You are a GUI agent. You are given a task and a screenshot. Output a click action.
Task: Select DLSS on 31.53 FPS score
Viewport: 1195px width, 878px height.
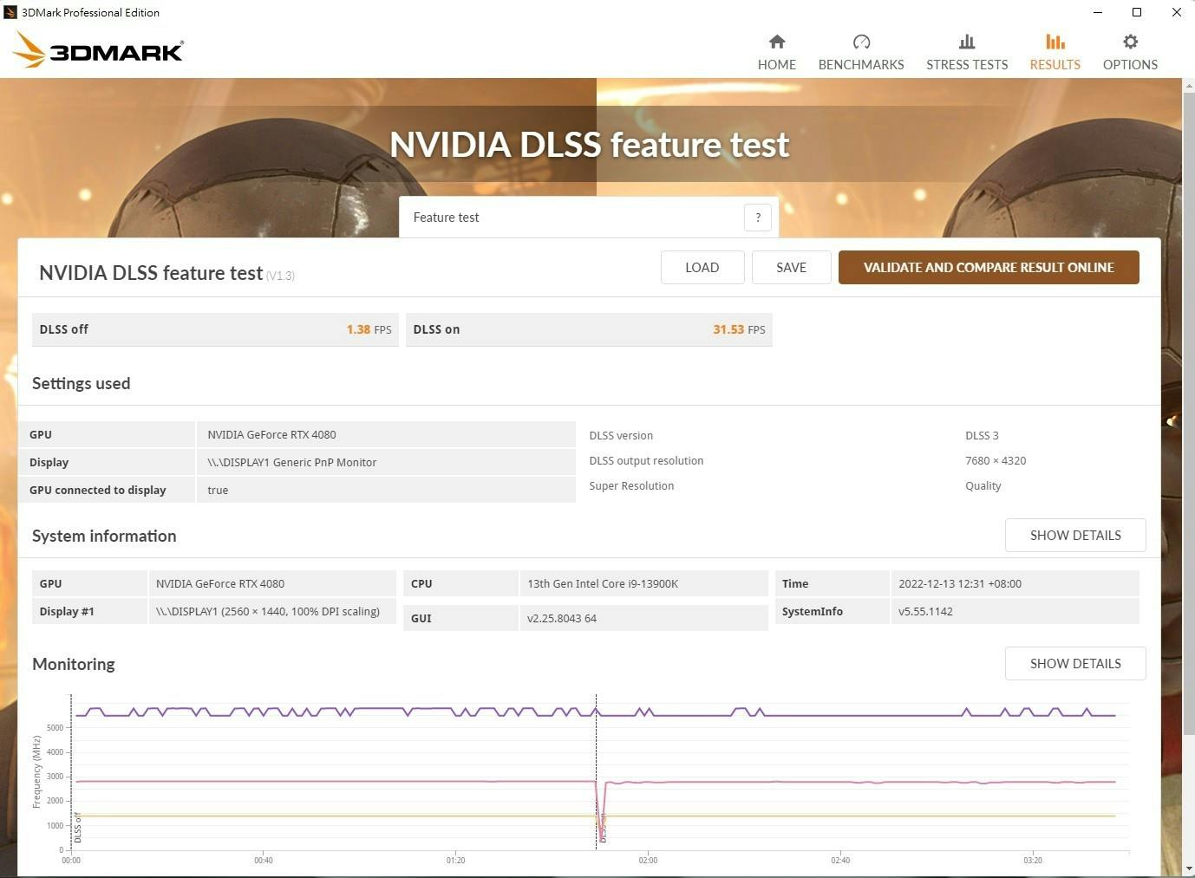589,329
